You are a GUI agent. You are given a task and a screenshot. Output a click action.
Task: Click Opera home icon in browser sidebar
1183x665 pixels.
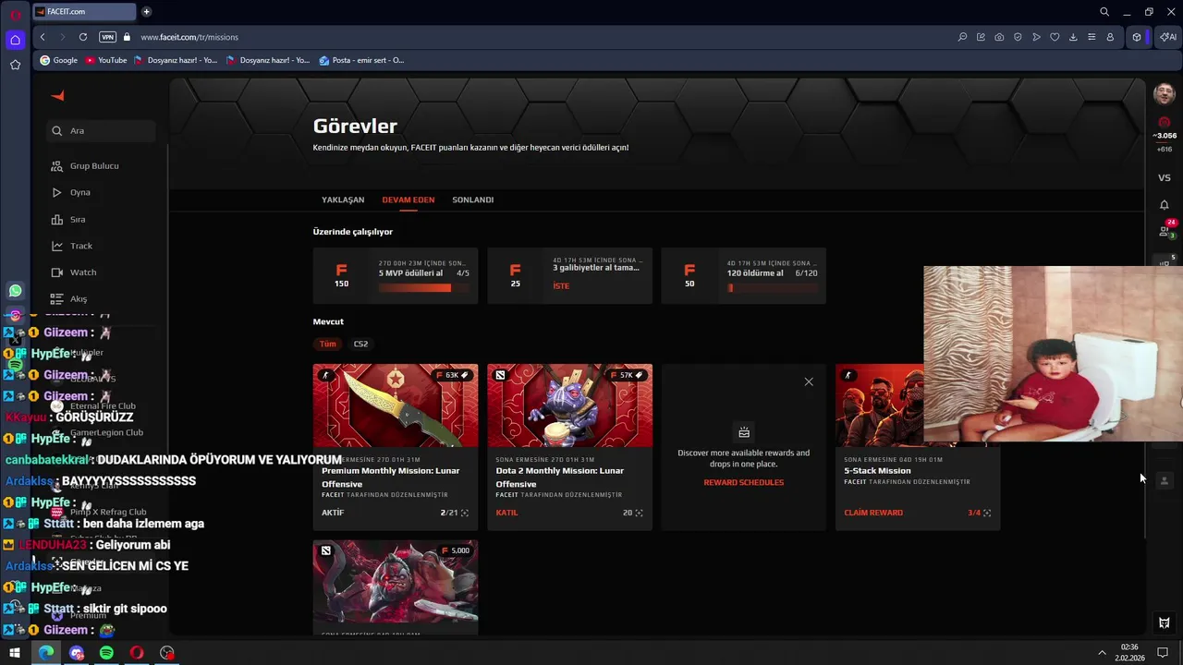[x=15, y=40]
